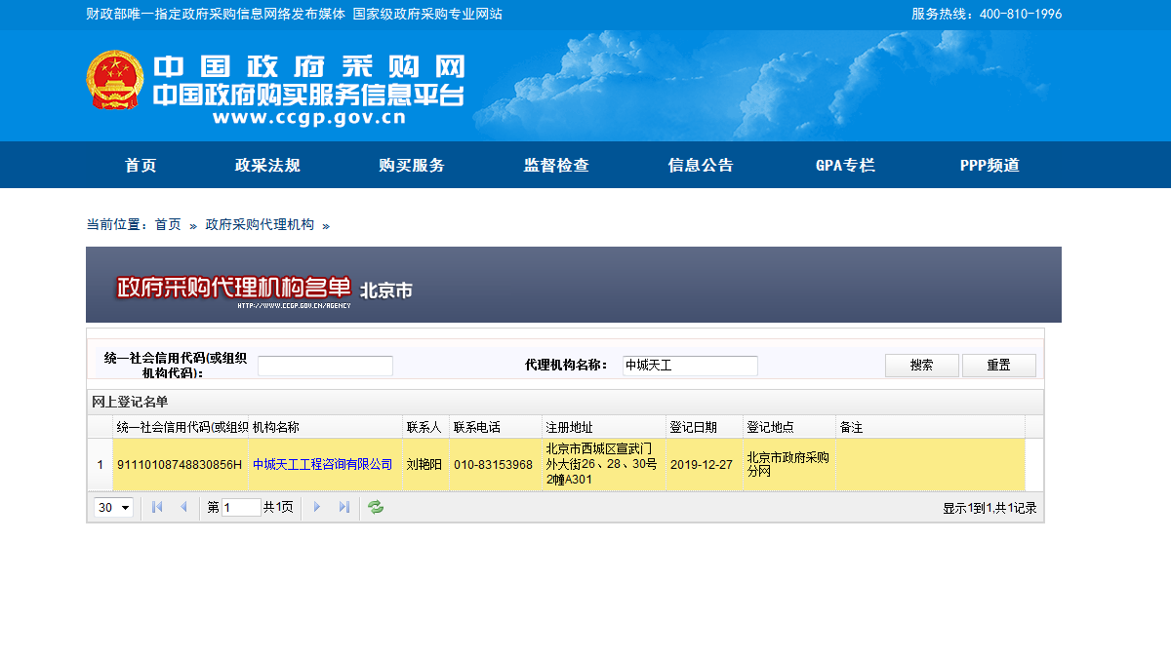Jump to last page using pager icon

pyautogui.click(x=343, y=507)
